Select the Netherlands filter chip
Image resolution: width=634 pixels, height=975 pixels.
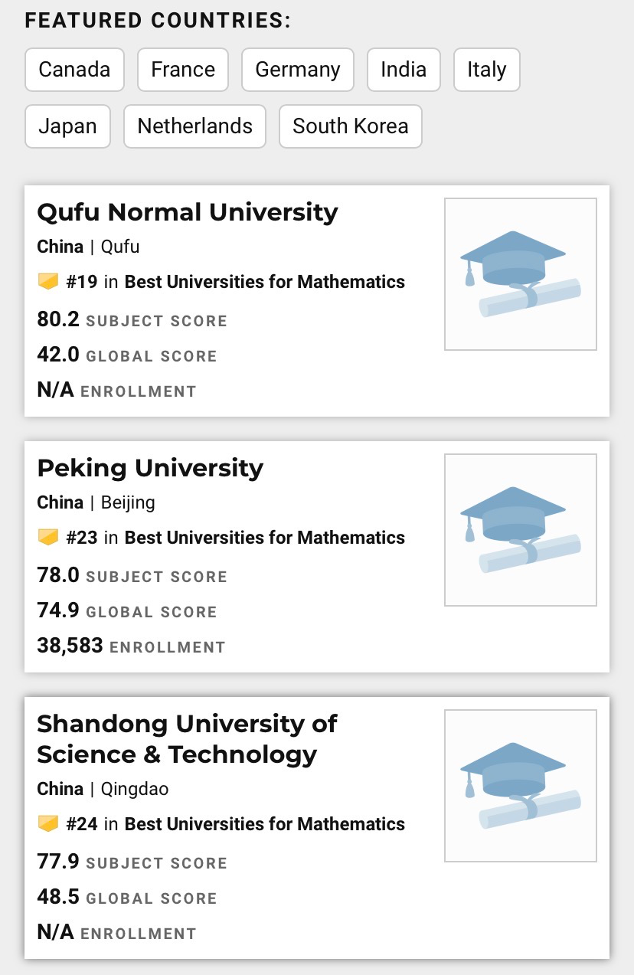click(x=194, y=126)
